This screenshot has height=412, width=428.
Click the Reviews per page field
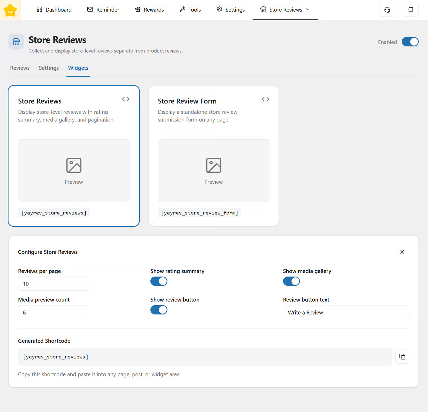(53, 284)
